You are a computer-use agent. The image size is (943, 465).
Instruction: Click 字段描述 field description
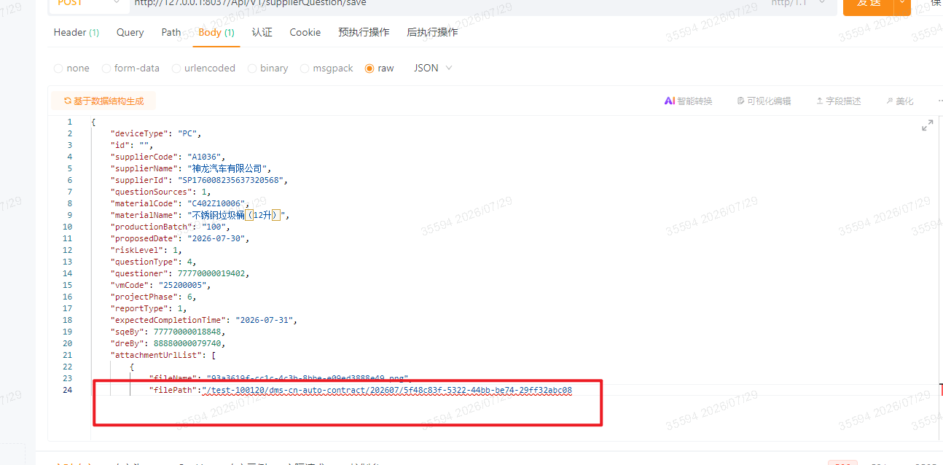point(839,101)
